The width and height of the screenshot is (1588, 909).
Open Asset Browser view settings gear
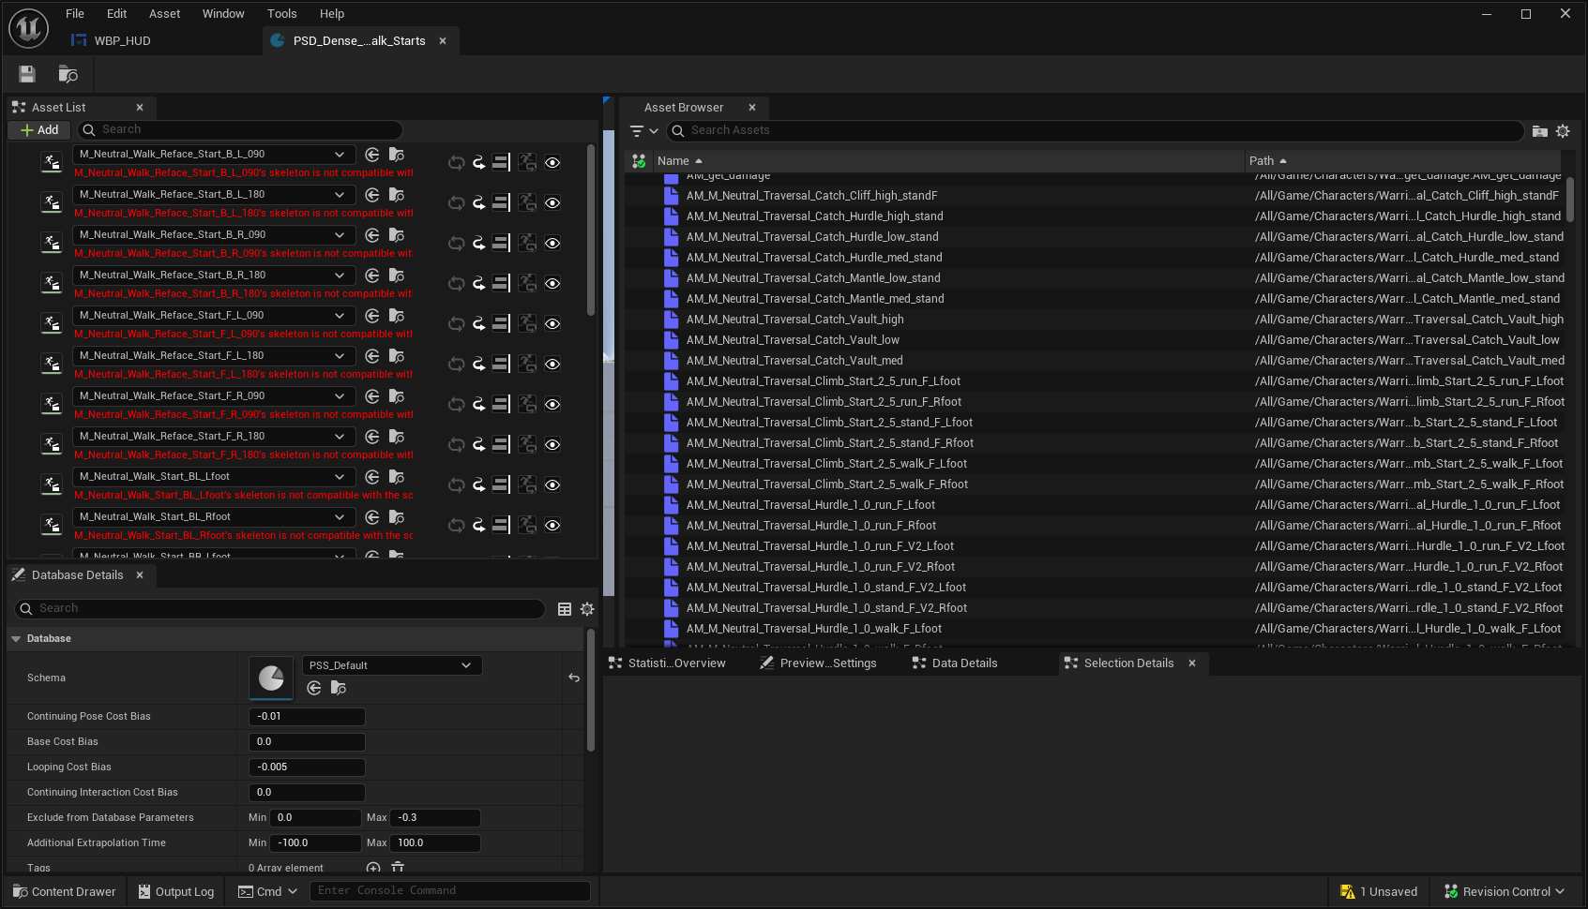(x=1563, y=131)
